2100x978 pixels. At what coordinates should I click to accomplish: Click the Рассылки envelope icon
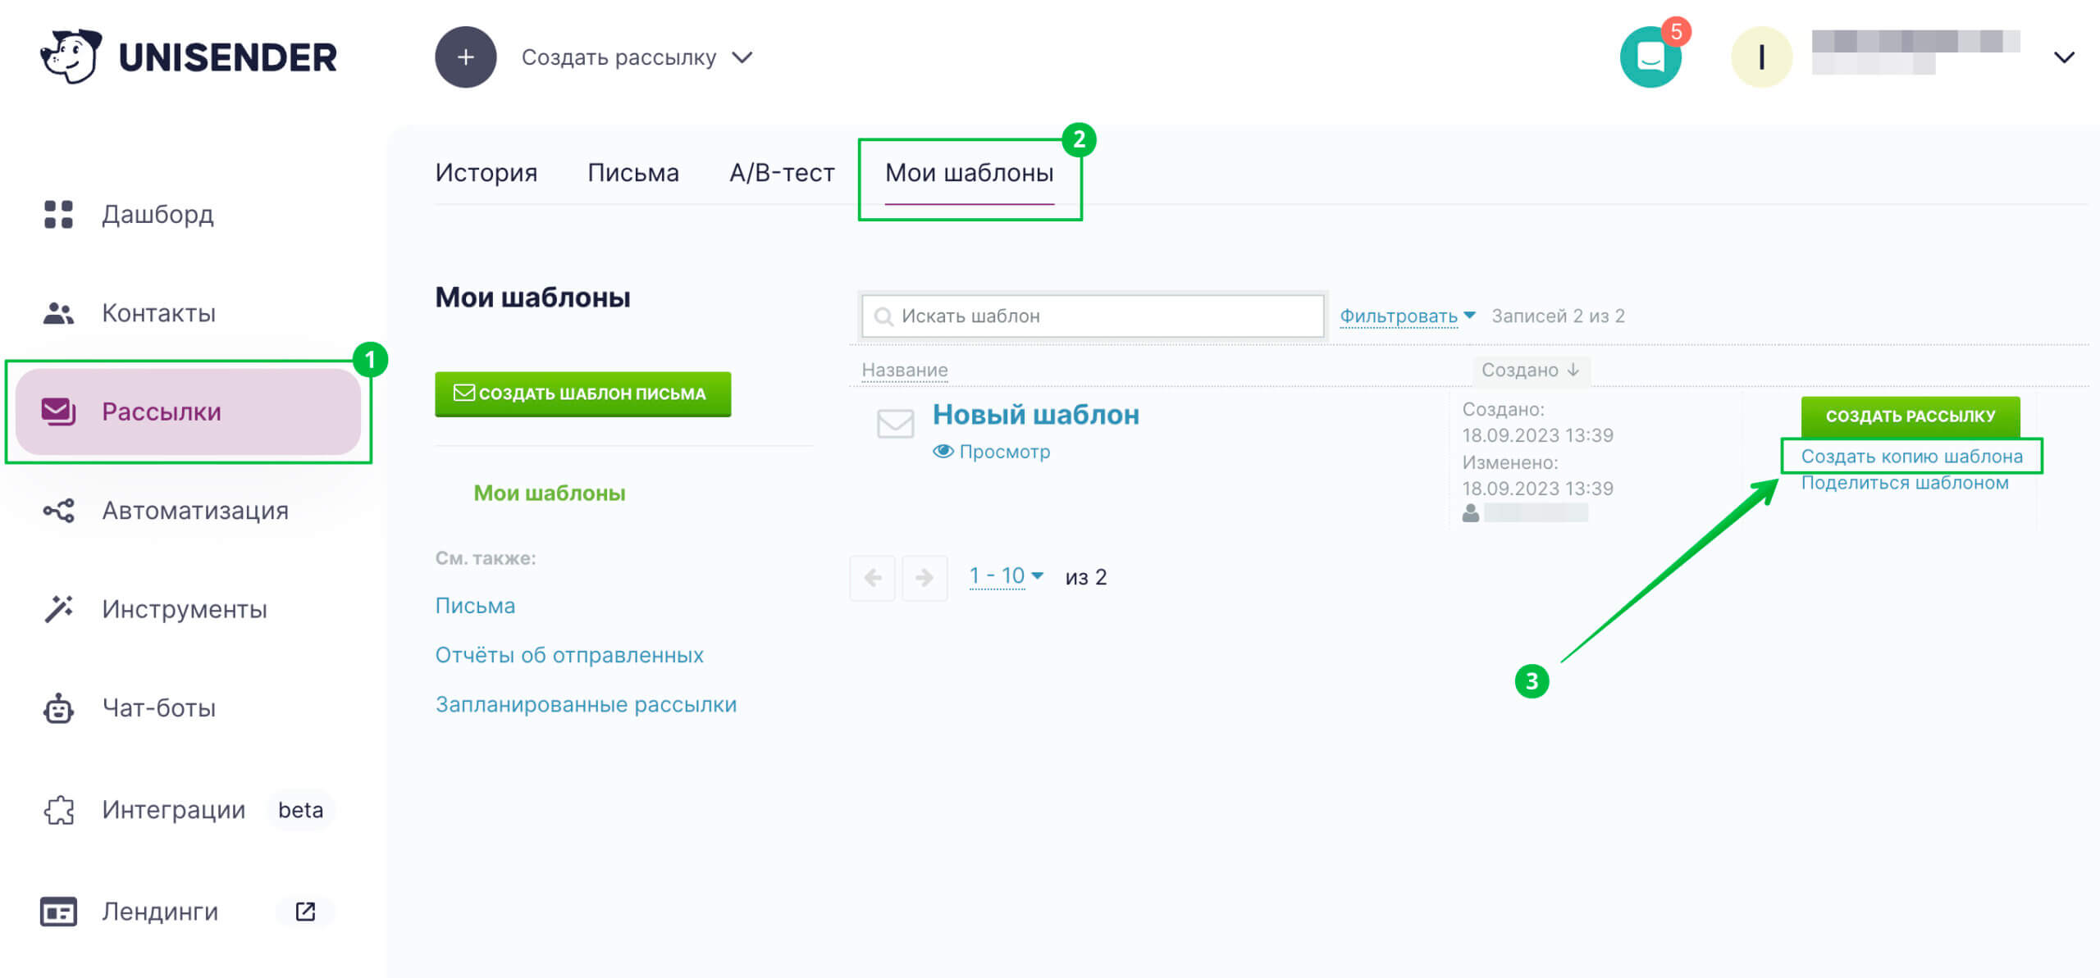click(x=58, y=412)
